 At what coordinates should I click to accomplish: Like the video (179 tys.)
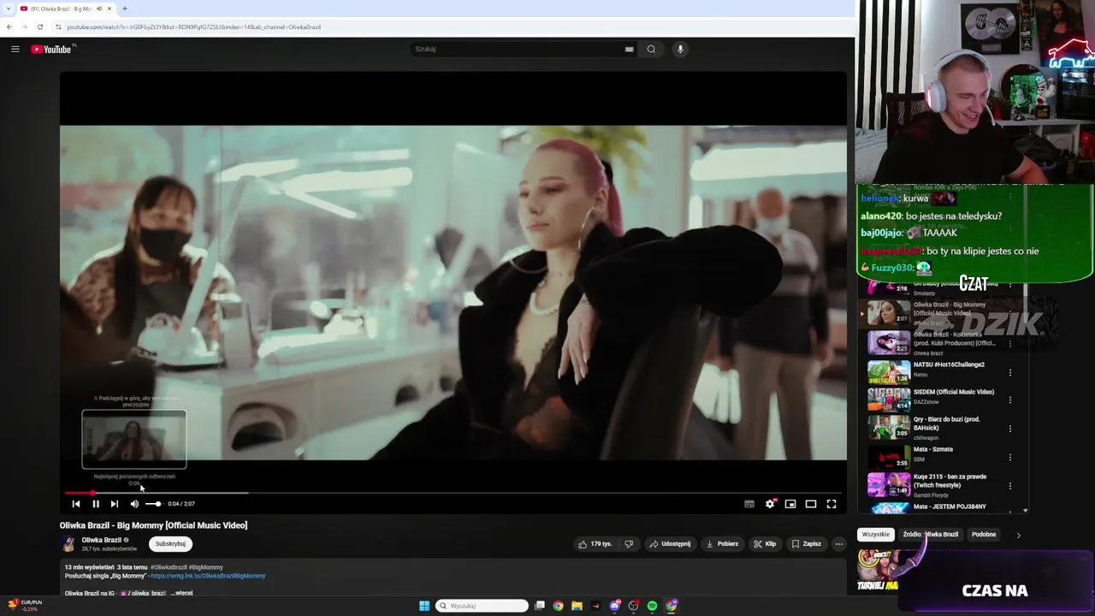pos(595,544)
